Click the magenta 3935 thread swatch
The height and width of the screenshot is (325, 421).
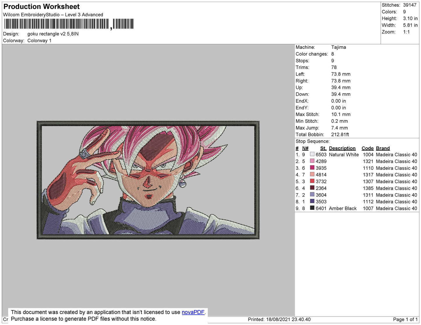[x=312, y=168]
